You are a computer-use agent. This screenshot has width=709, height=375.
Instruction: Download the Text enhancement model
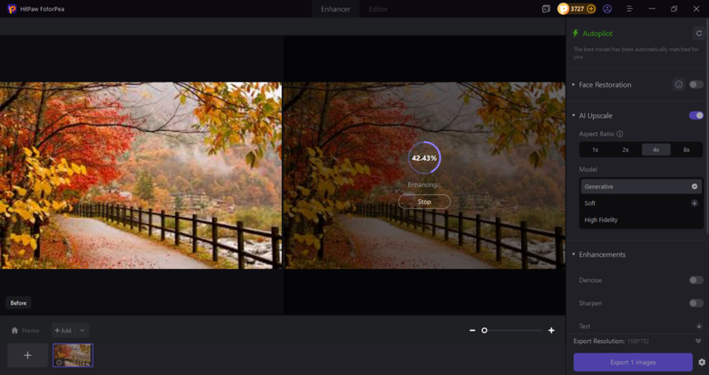coord(699,326)
